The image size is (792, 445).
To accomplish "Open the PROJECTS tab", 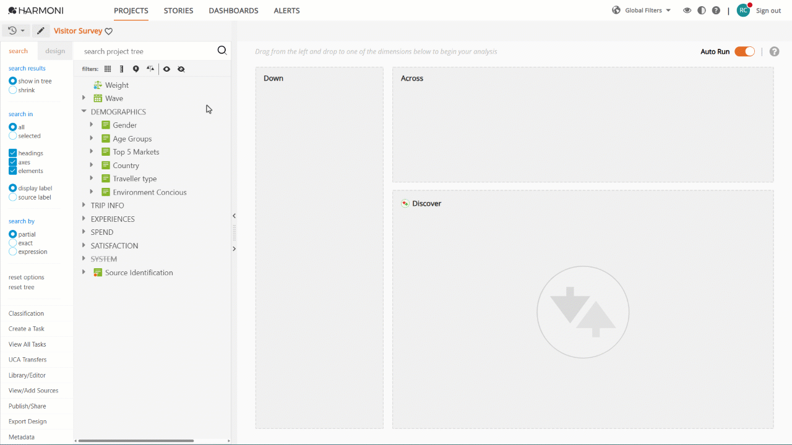I will pos(131,11).
